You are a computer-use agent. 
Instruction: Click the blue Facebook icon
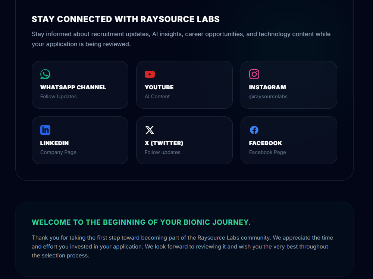[254, 130]
